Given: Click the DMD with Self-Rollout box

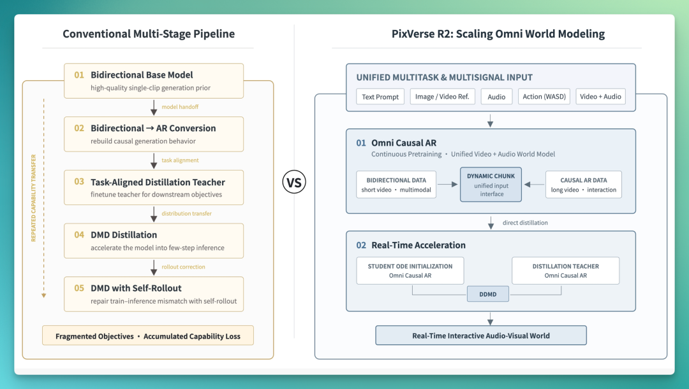Looking at the screenshot, I should [154, 294].
